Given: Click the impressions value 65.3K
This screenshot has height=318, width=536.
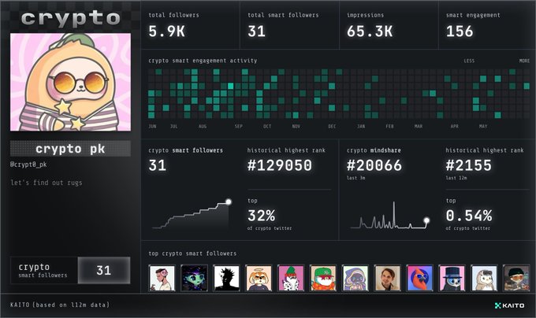Looking at the screenshot, I should 370,31.
